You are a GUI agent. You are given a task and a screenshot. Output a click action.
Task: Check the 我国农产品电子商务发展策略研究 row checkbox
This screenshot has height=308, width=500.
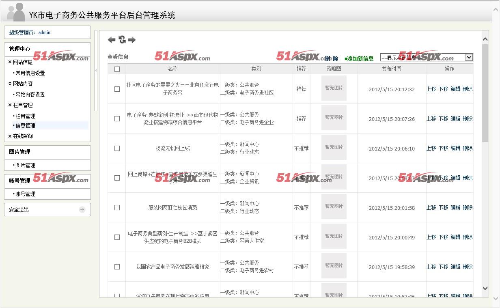117,267
